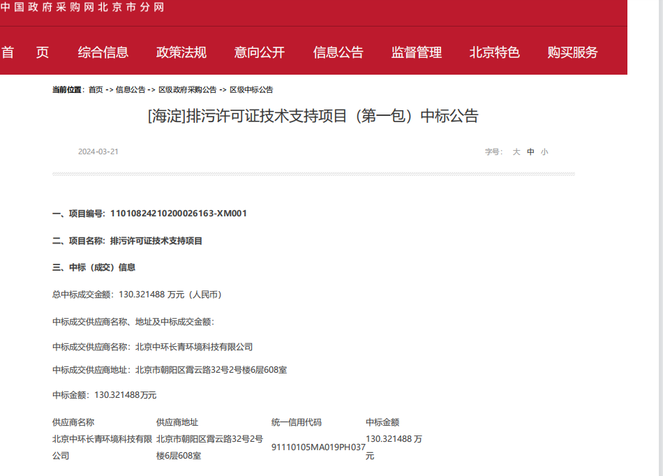Click the publish date 2024-03-21

pyautogui.click(x=98, y=152)
